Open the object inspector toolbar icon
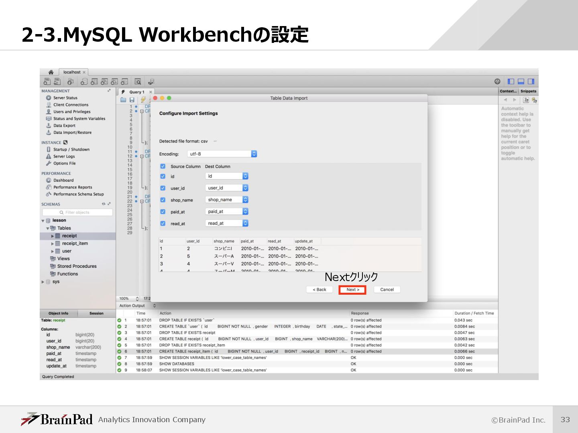 click(x=70, y=81)
